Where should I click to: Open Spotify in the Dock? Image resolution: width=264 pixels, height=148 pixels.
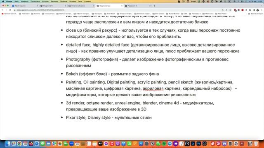pos(164,143)
